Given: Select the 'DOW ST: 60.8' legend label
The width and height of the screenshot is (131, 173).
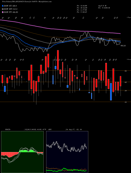Looking at the screenshot, I should click(x=10, y=6).
